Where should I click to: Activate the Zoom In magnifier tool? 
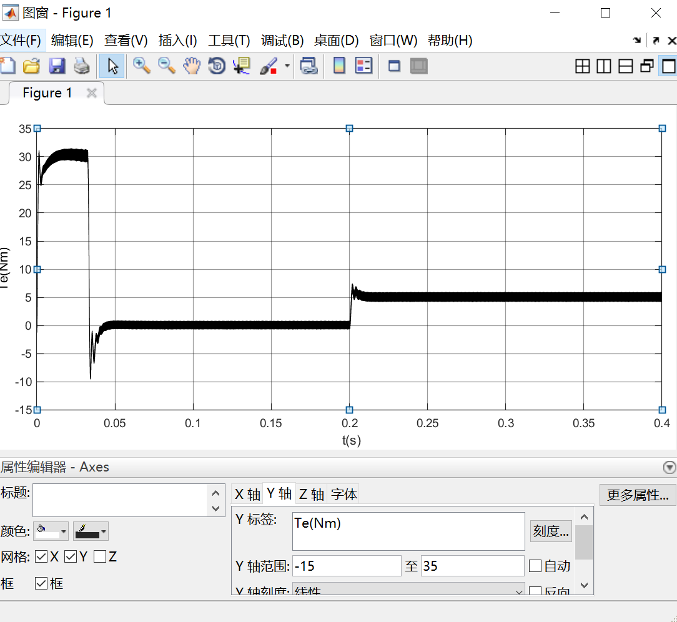(x=141, y=66)
